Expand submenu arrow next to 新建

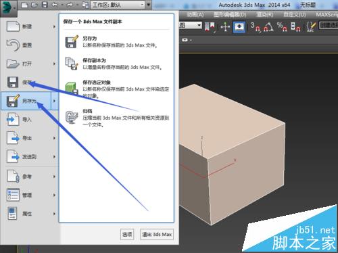(54, 26)
